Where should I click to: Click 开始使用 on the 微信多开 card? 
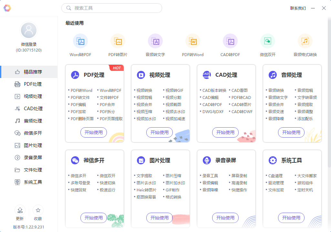coord(94,218)
